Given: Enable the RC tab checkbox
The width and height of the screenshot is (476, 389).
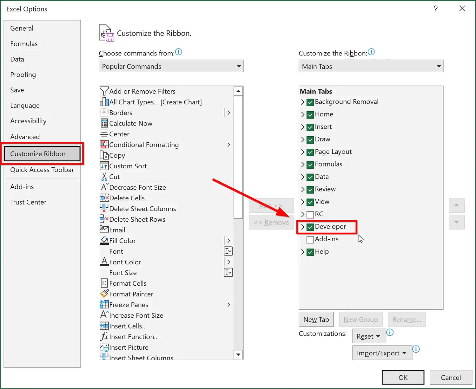Looking at the screenshot, I should 310,214.
